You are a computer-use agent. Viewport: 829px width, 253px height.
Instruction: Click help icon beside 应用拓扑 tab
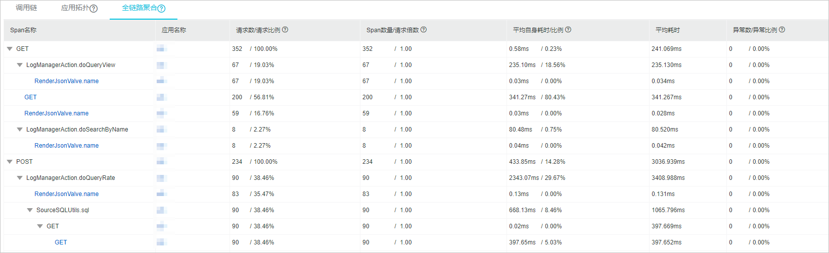click(x=94, y=9)
